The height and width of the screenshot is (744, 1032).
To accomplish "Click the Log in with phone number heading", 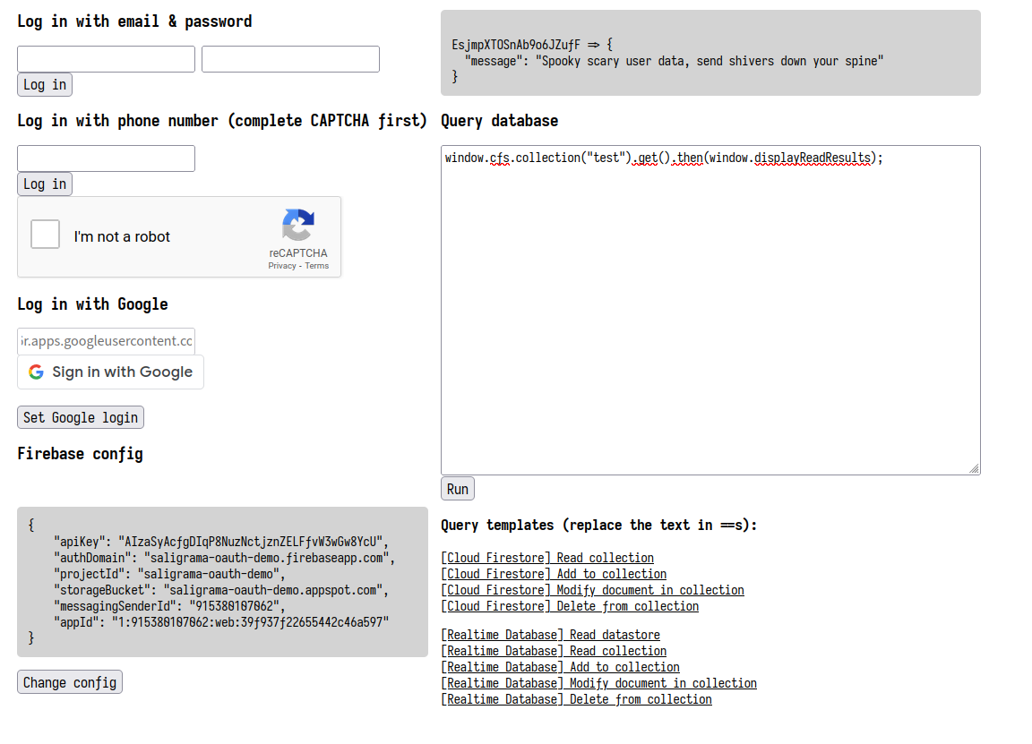I will pyautogui.click(x=222, y=121).
